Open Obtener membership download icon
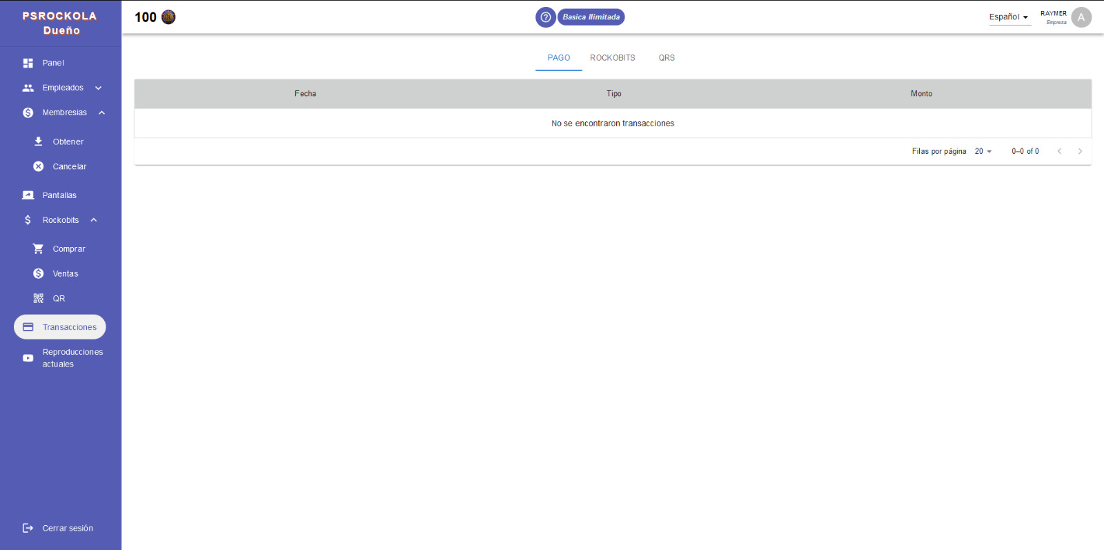The width and height of the screenshot is (1104, 550). point(39,141)
